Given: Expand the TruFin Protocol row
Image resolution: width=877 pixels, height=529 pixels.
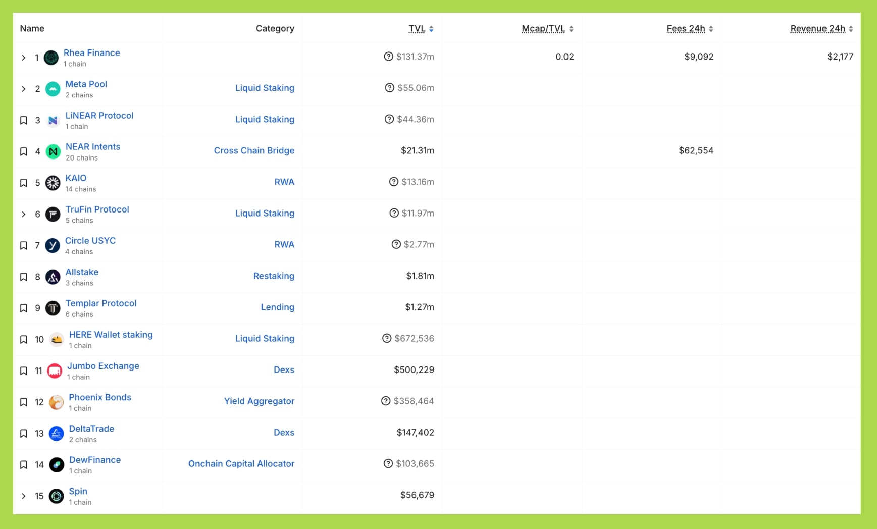Looking at the screenshot, I should coord(24,214).
